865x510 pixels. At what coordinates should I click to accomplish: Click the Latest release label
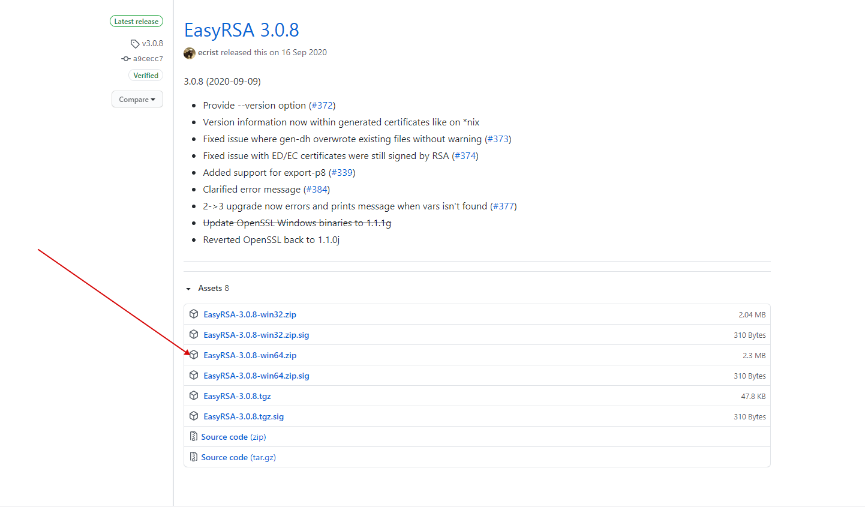[x=136, y=22]
